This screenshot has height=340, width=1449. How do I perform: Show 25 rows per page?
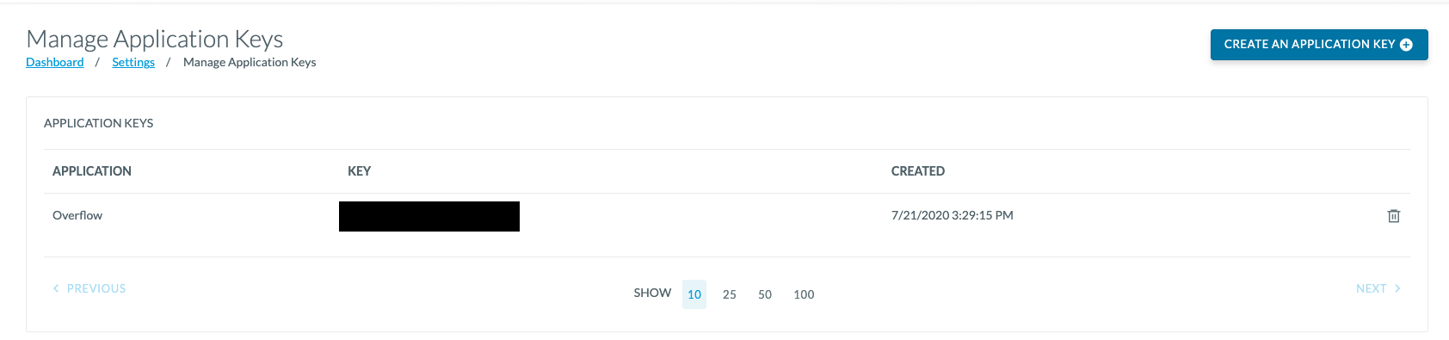pyautogui.click(x=730, y=294)
